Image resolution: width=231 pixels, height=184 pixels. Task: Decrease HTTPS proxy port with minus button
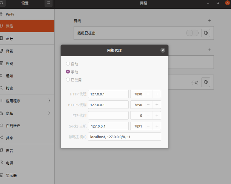[x=148, y=104]
